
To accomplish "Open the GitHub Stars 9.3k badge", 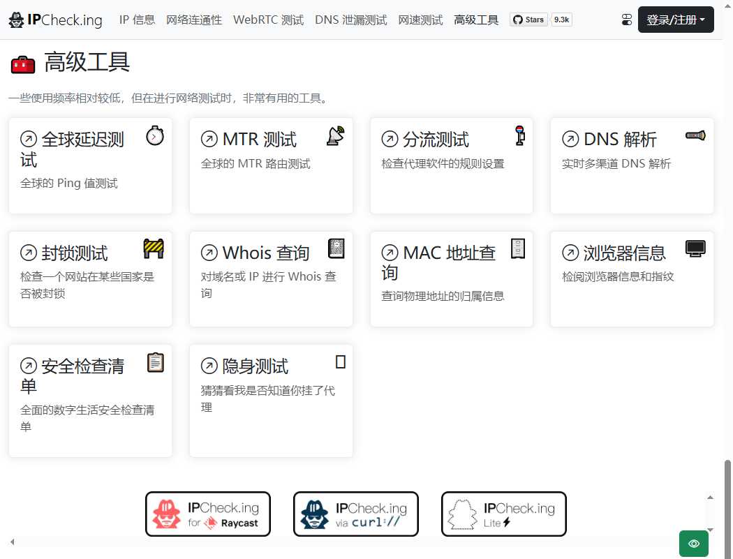I will coord(541,20).
